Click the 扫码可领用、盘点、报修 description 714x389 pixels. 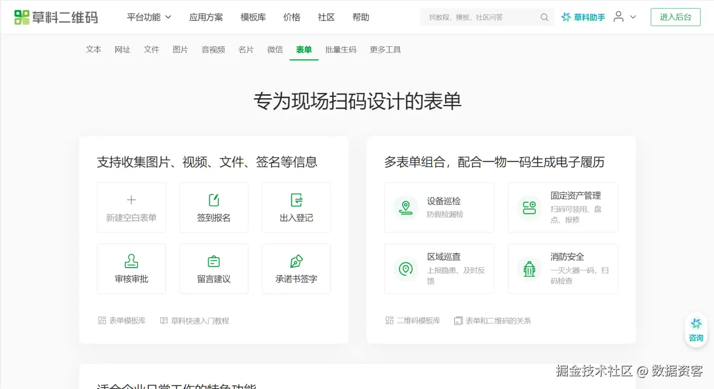point(576,214)
